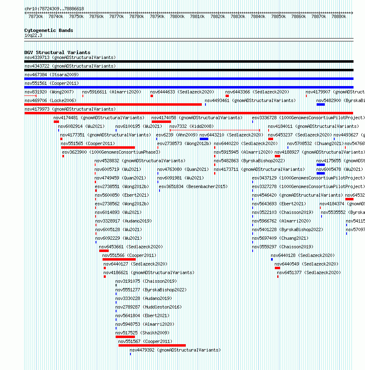Viewport: 365px width, 370px height.
Task: Click esv3437129 pilot project label
Action: coord(308,178)
